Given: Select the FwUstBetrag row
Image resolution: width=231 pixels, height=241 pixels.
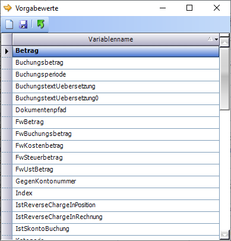Looking at the screenshot, I should pos(116,170).
